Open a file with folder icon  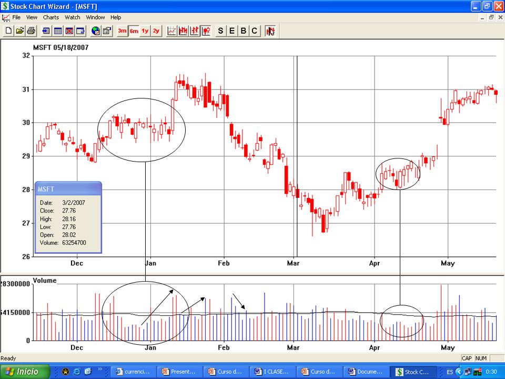pyautogui.click(x=20, y=31)
